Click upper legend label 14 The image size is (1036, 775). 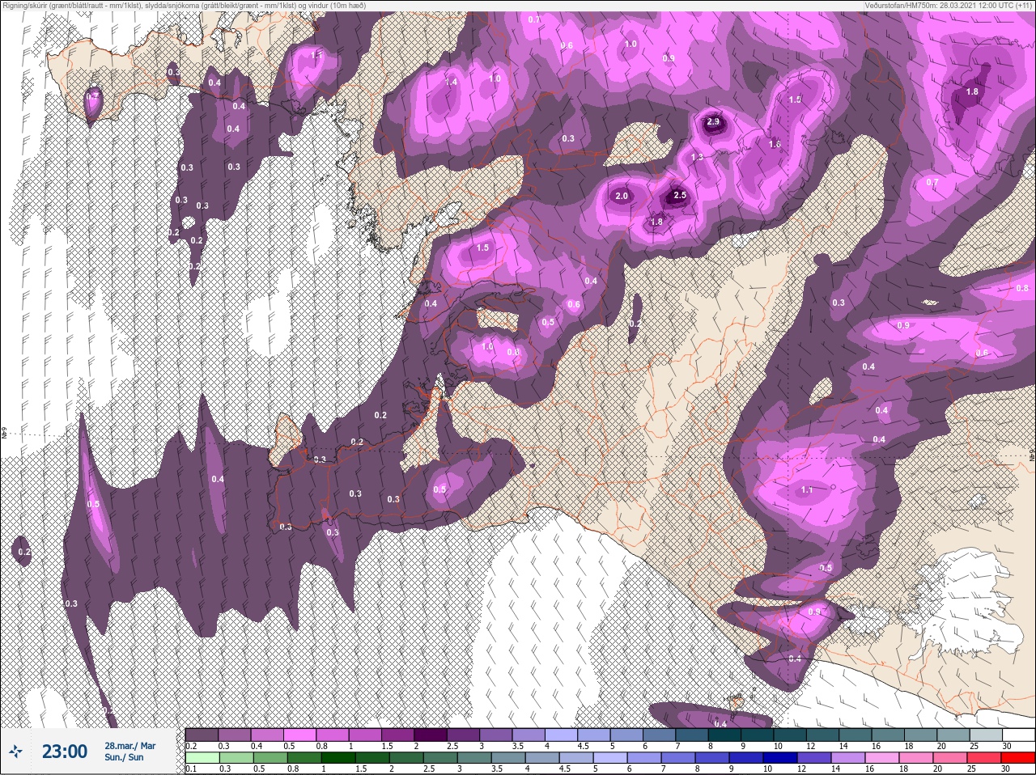click(x=843, y=745)
